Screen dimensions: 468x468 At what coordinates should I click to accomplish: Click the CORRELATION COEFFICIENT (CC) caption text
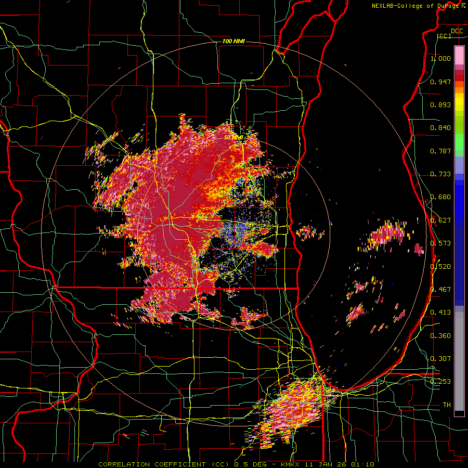click(164, 464)
